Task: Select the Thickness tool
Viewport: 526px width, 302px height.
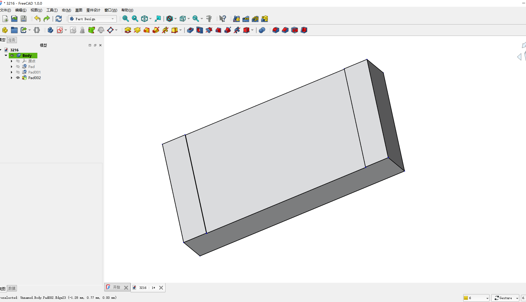Action: pyautogui.click(x=304, y=30)
